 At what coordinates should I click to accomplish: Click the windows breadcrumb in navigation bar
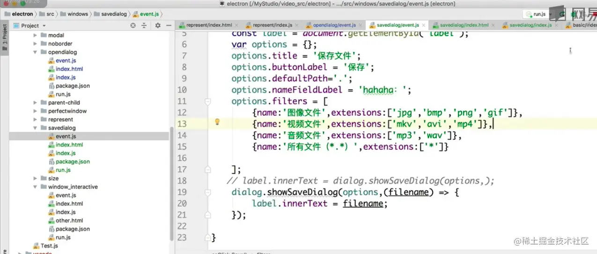click(74, 14)
